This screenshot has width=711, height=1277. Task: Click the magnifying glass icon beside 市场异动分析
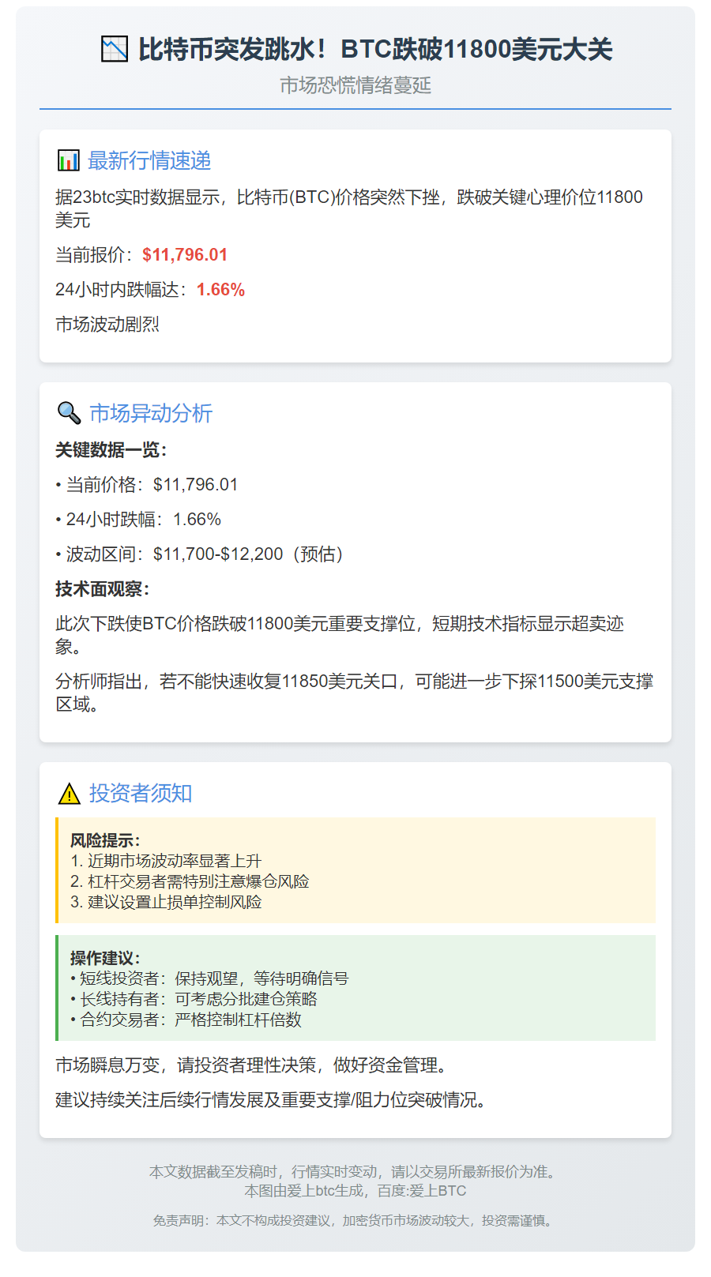(x=70, y=413)
